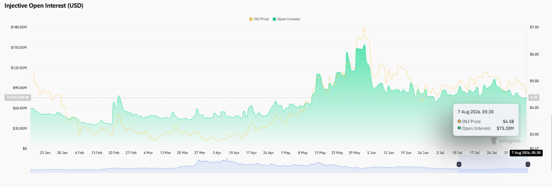The height and width of the screenshot is (187, 552).
Task: Click the '10 Jul' date axis label
Action: coord(457,153)
